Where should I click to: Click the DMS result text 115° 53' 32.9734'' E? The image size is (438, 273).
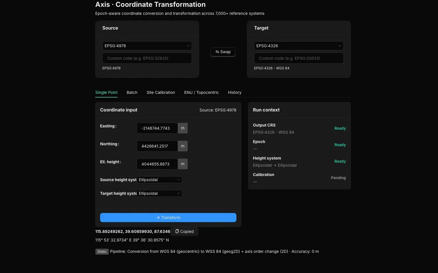point(113,240)
